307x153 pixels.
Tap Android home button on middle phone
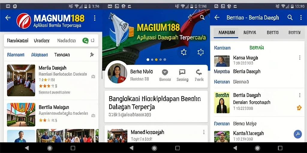tap(154, 148)
